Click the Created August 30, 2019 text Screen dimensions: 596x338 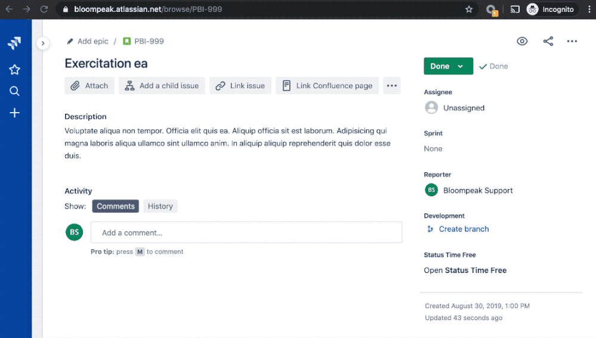pyautogui.click(x=477, y=306)
